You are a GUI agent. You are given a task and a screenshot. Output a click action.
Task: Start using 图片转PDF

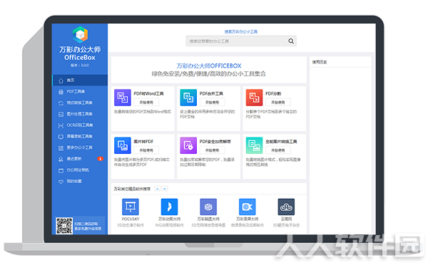(x=146, y=150)
